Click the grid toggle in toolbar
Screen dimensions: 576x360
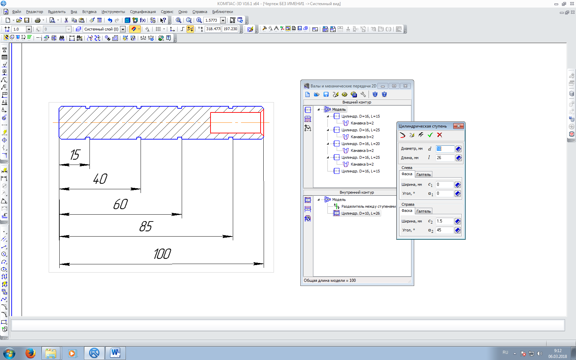(x=158, y=29)
